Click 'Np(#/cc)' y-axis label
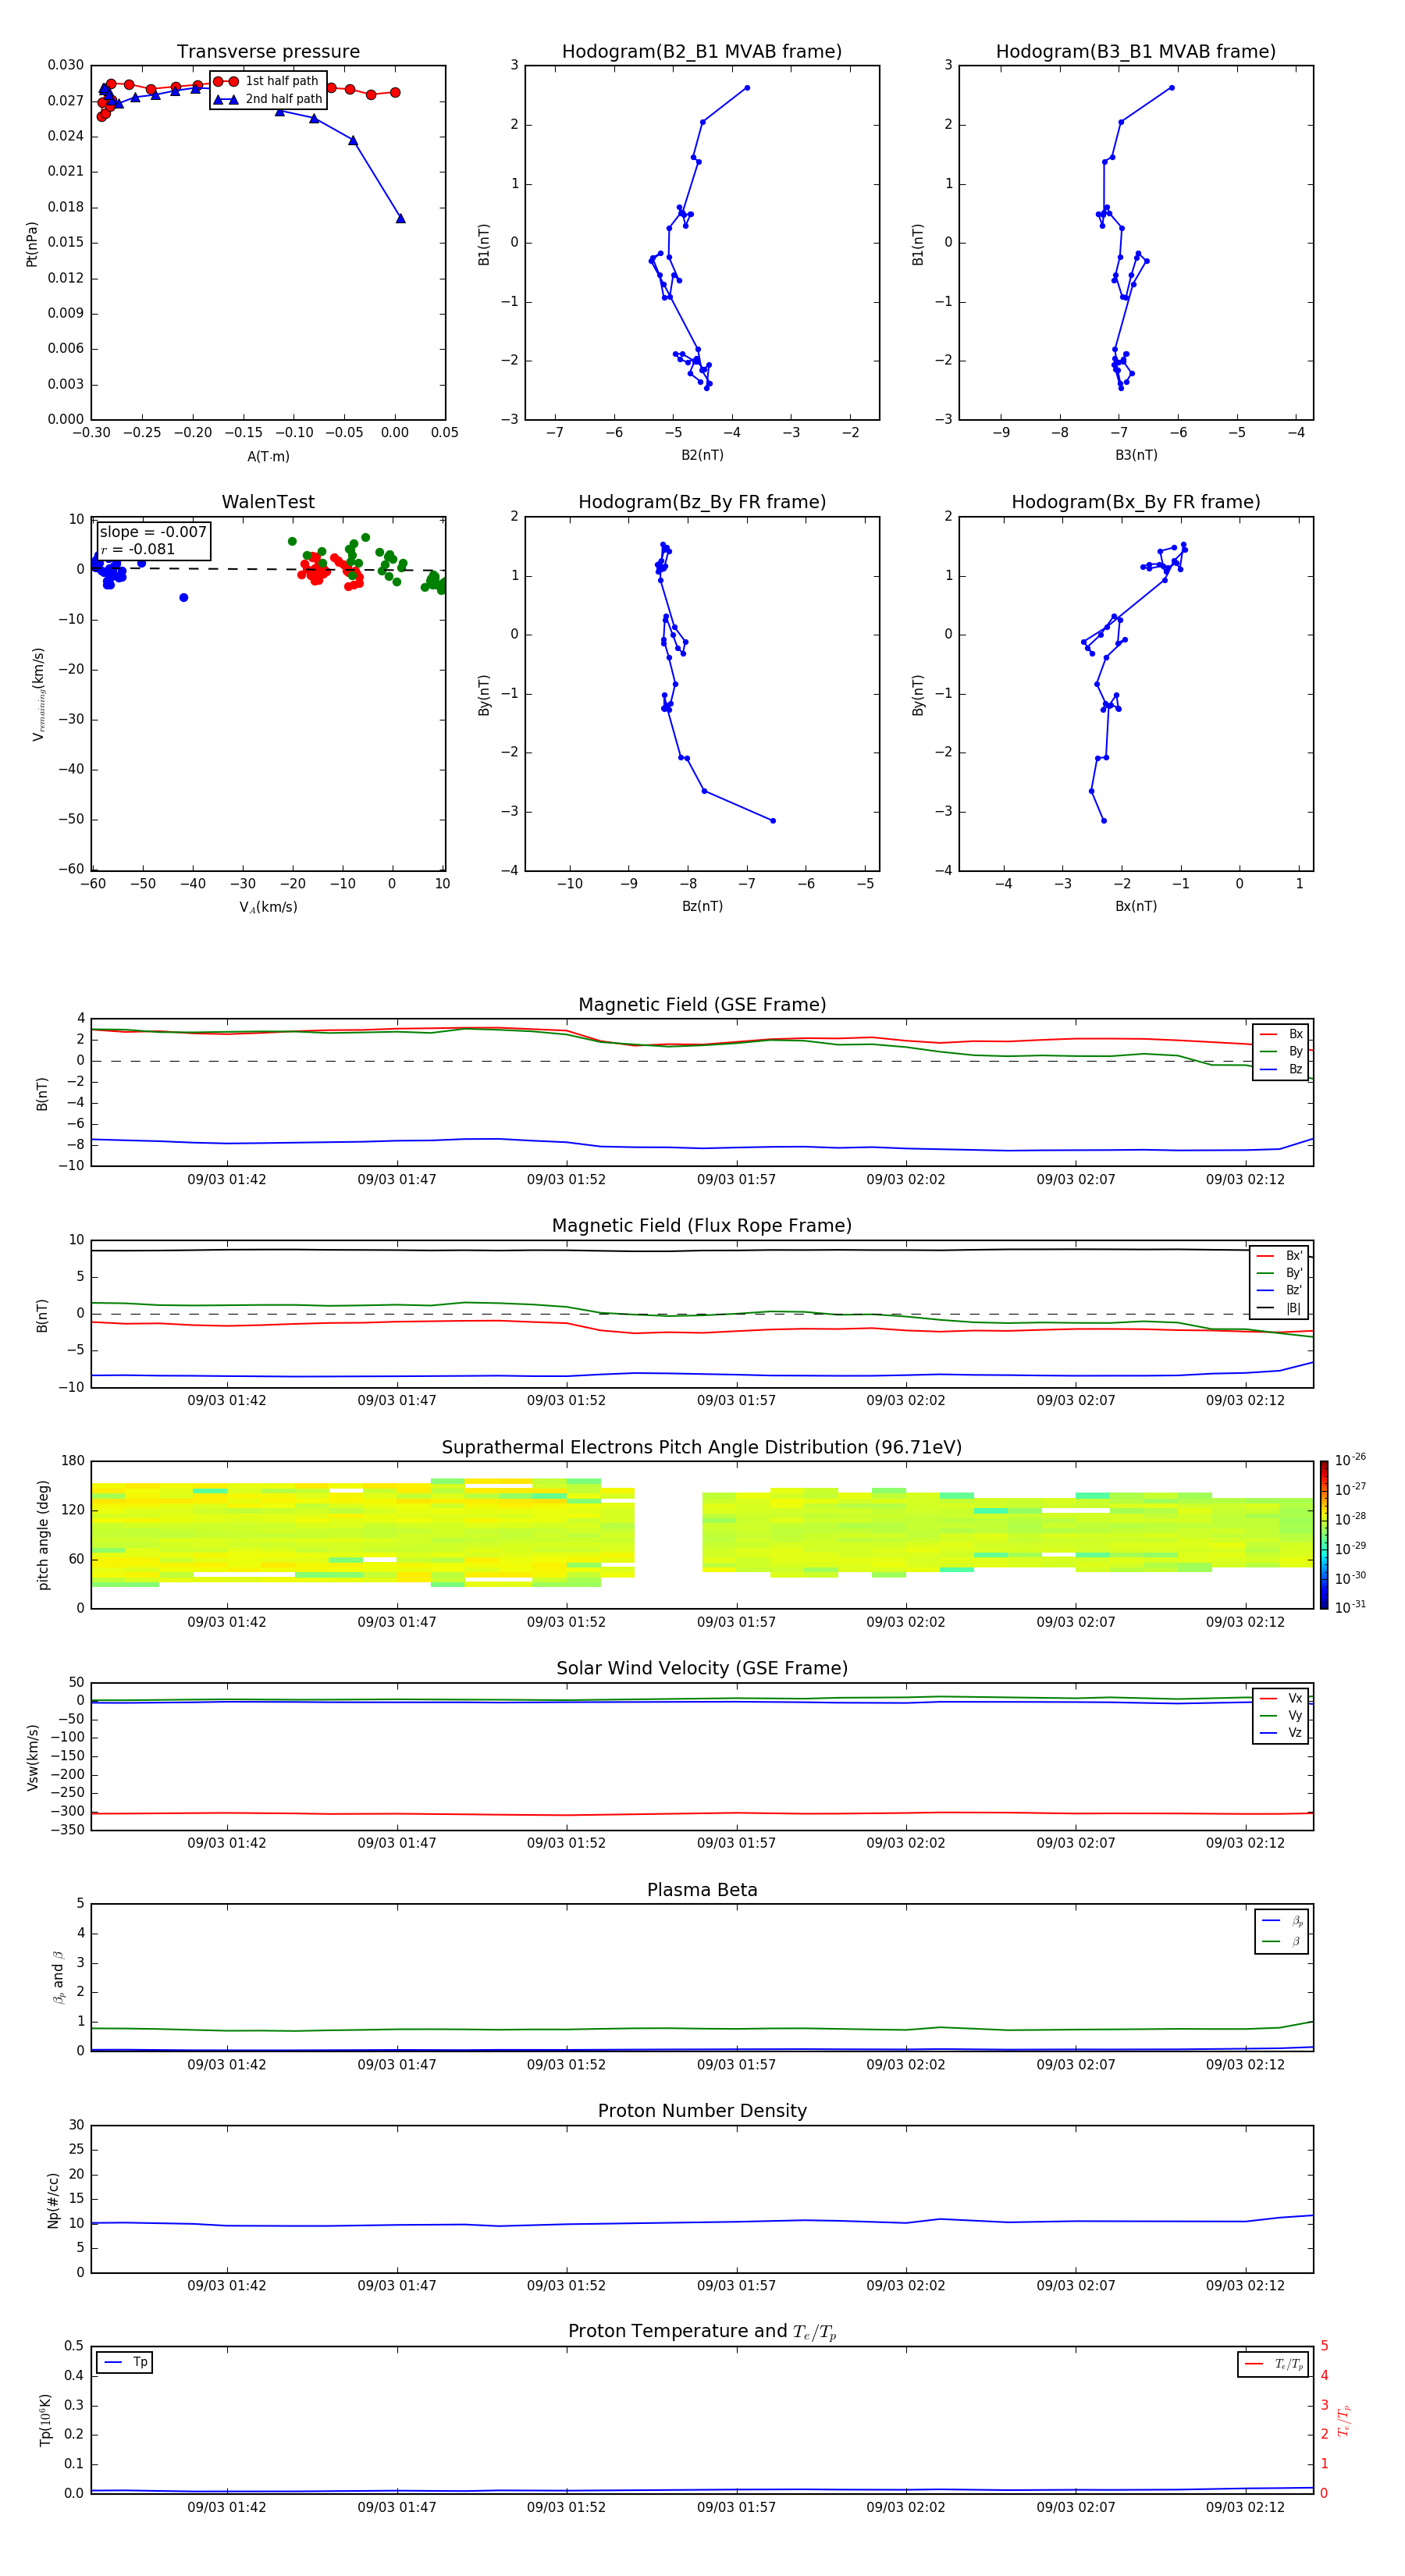 coord(53,2200)
